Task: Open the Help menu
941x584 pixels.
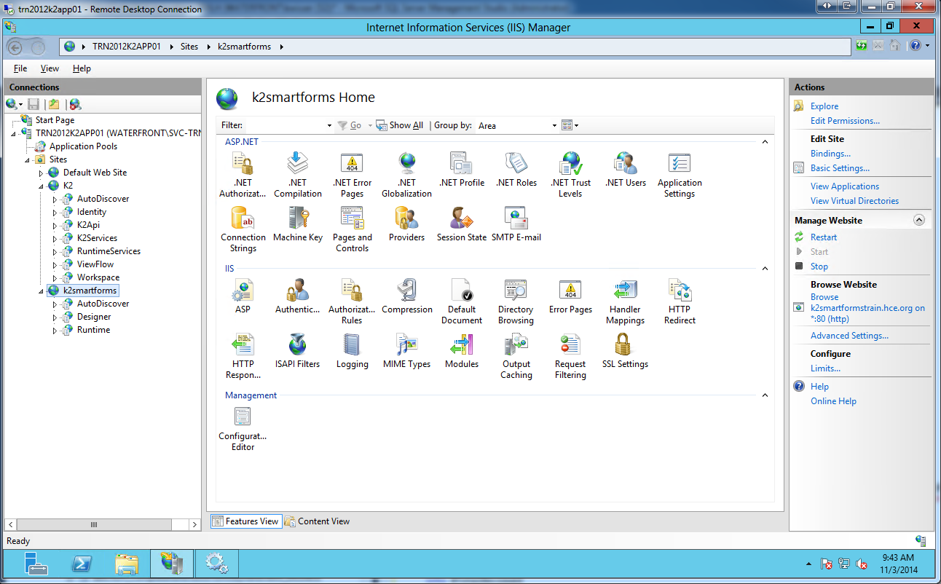Action: tap(82, 68)
